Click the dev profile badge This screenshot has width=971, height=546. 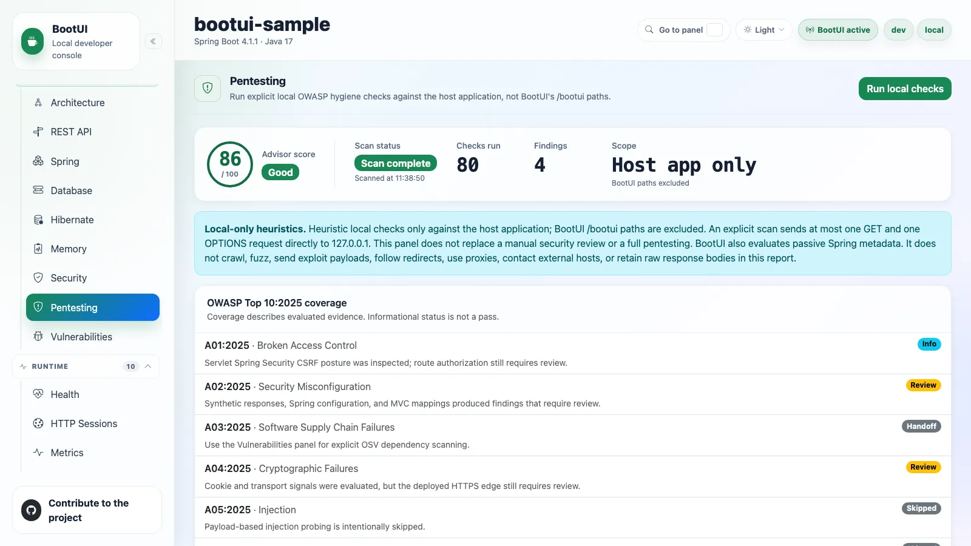[x=898, y=30]
